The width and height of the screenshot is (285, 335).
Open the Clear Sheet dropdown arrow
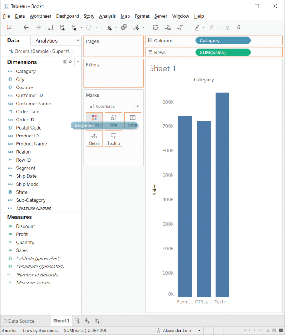(143, 27)
